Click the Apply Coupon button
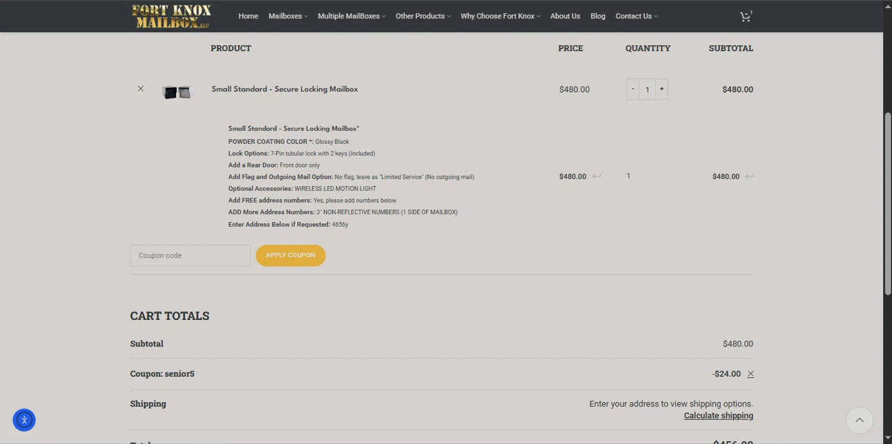892x444 pixels. click(291, 255)
